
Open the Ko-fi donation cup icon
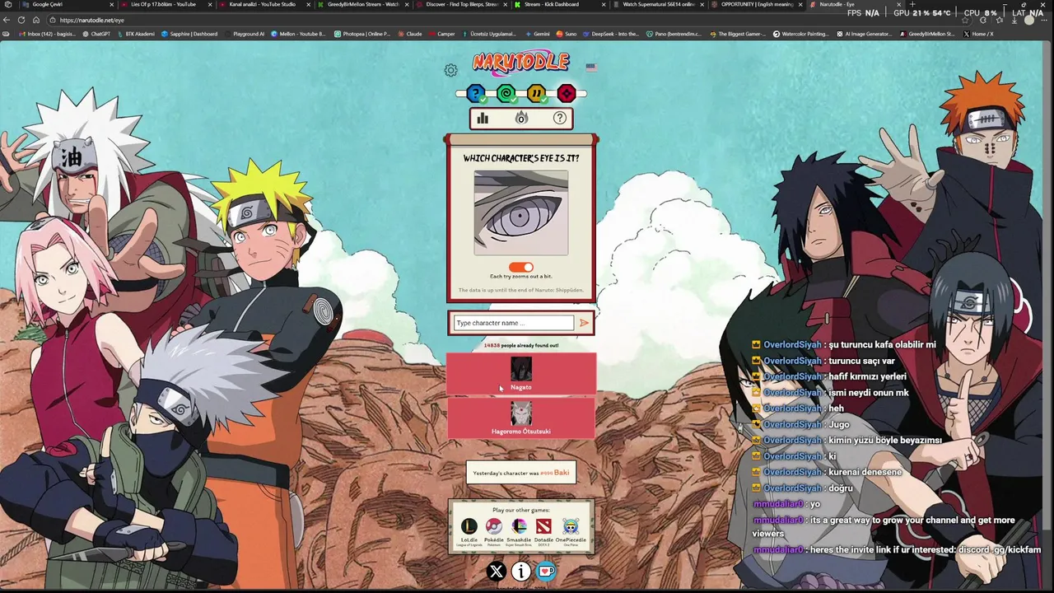(547, 571)
